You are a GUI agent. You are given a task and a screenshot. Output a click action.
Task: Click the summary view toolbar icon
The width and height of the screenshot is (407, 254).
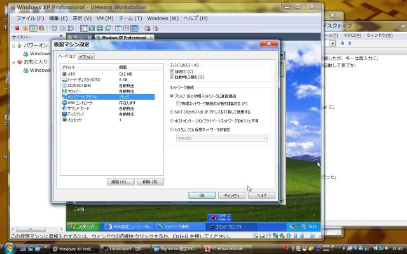click(x=118, y=28)
